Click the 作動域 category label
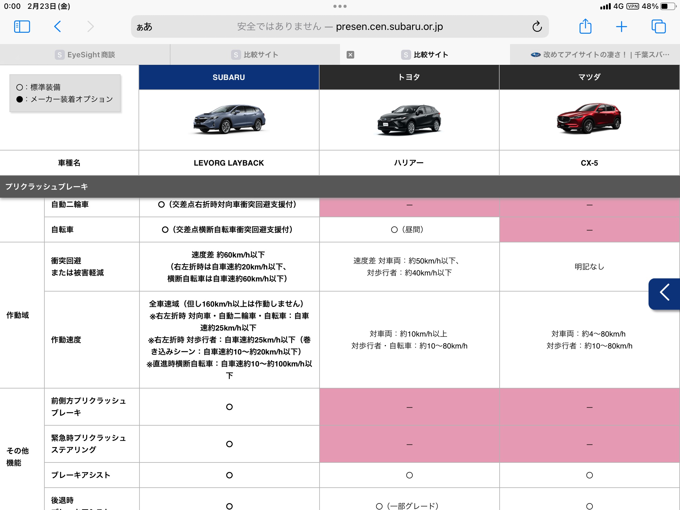Image resolution: width=680 pixels, height=510 pixels. pos(18,315)
